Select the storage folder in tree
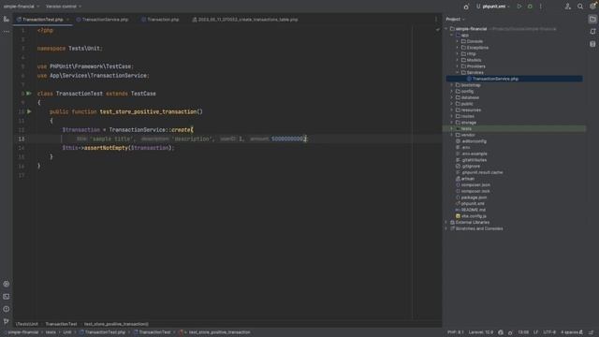This screenshot has width=599, height=337. 468,123
